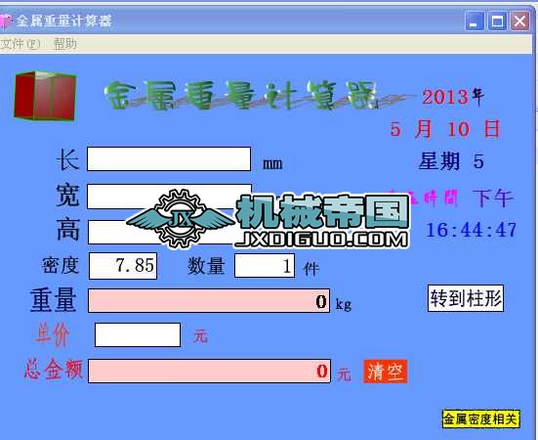Open the 文件 menu
Screen dimensions: 538x440
(x=20, y=44)
